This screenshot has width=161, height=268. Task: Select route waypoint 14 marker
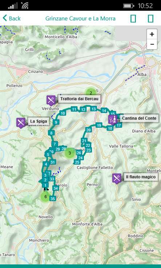pyautogui.click(x=104, y=111)
